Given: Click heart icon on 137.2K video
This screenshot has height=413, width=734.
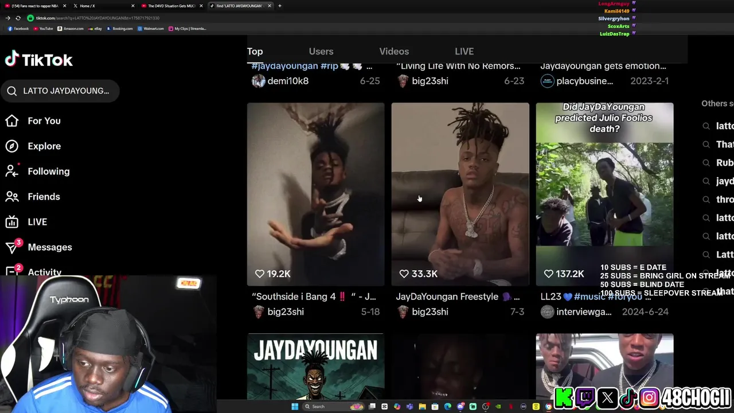Looking at the screenshot, I should pyautogui.click(x=549, y=274).
